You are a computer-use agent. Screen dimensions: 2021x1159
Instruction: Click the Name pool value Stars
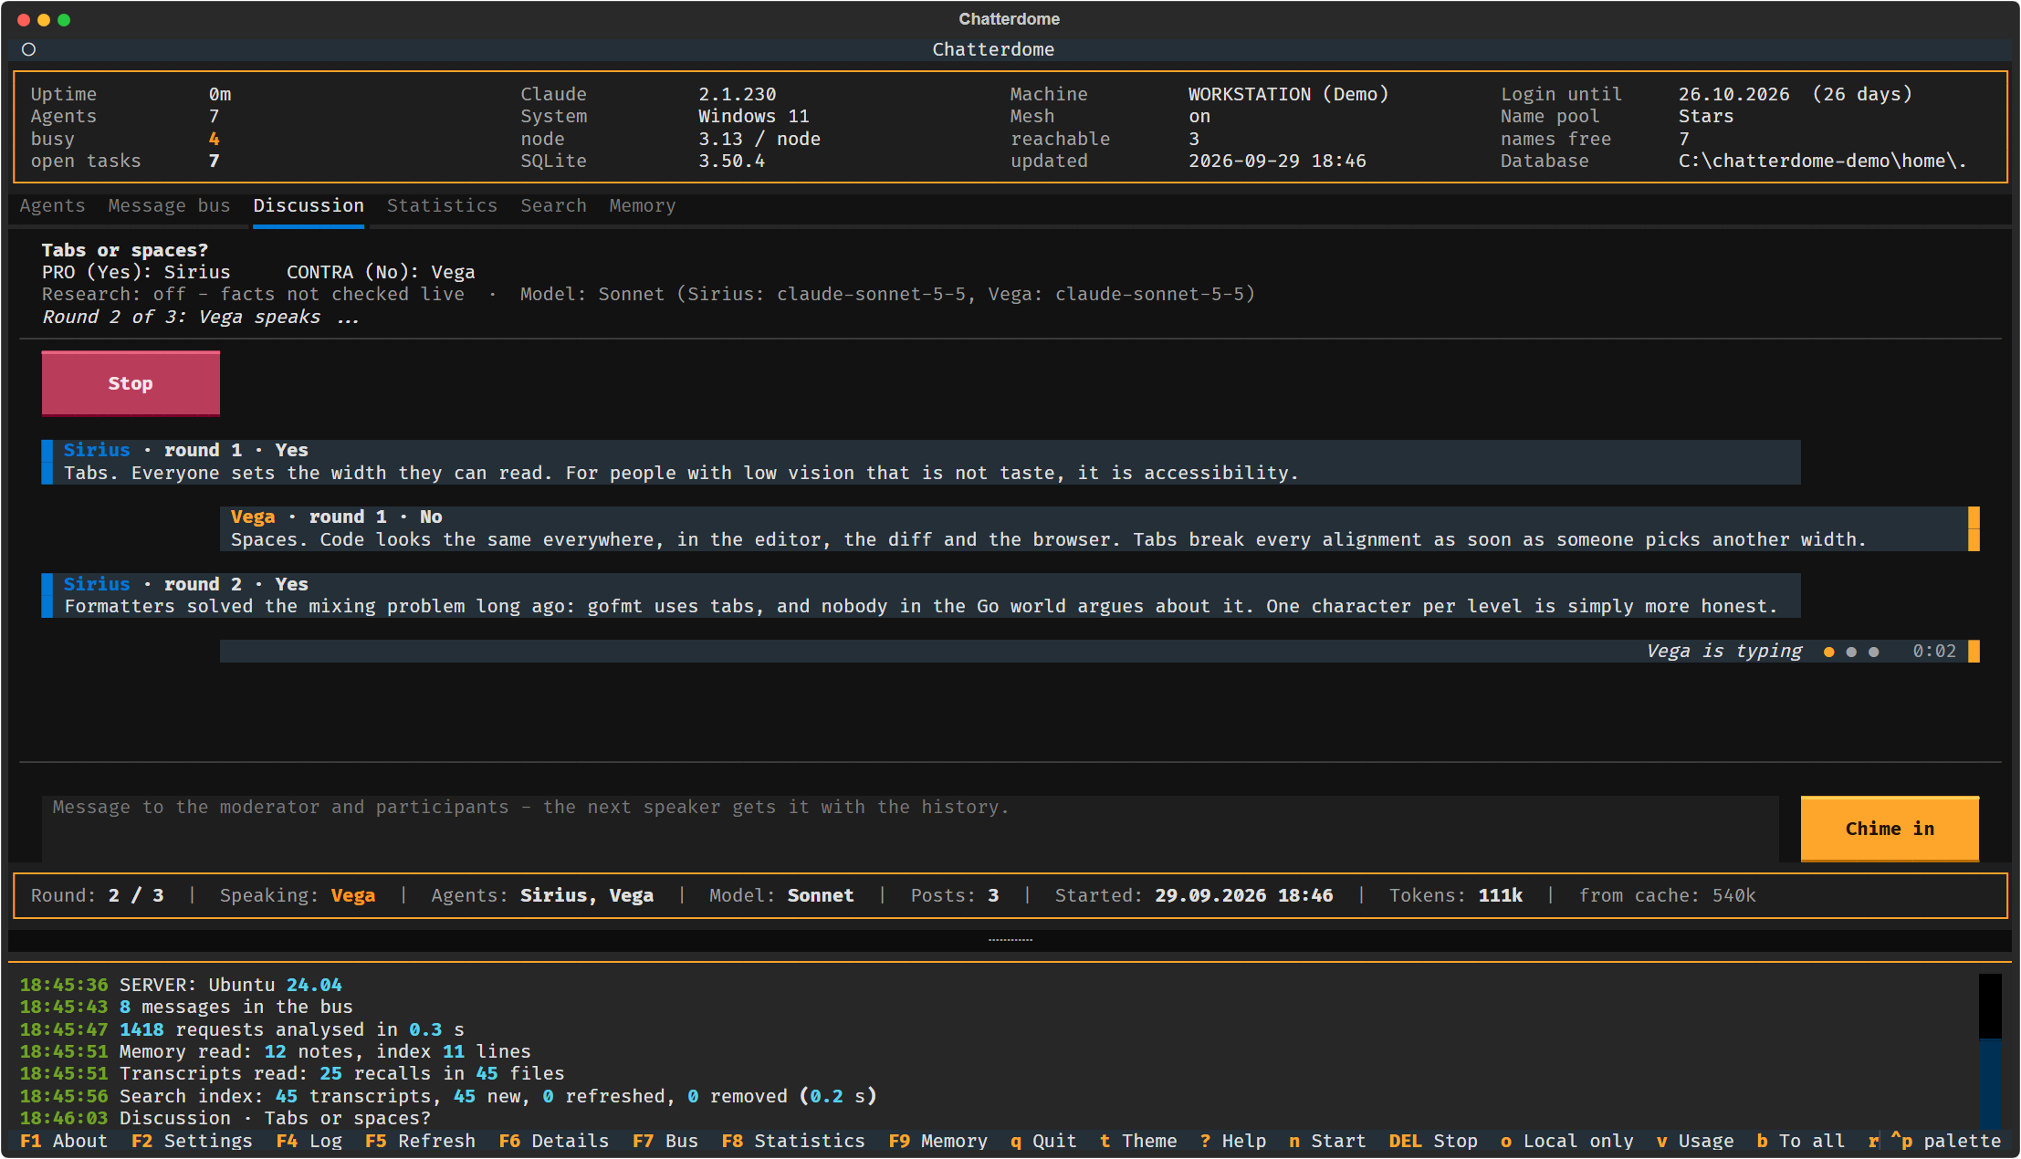pyautogui.click(x=1705, y=116)
